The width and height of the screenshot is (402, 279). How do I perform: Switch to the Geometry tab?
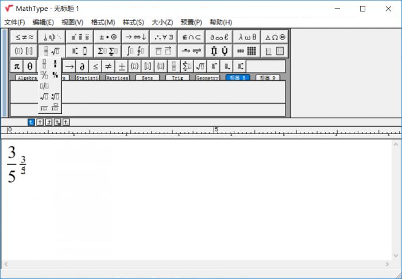tap(207, 78)
